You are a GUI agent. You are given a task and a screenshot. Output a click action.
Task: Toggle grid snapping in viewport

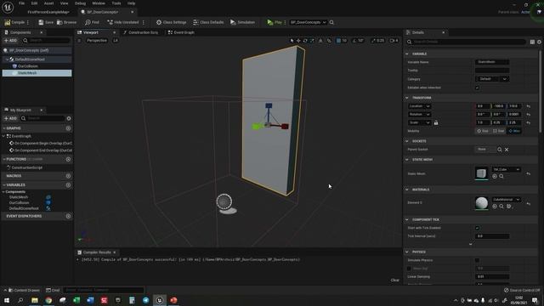338,41
